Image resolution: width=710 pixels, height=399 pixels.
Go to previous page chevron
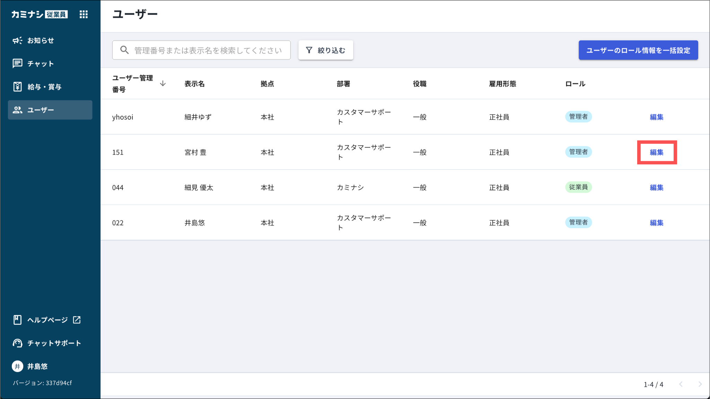tap(681, 384)
